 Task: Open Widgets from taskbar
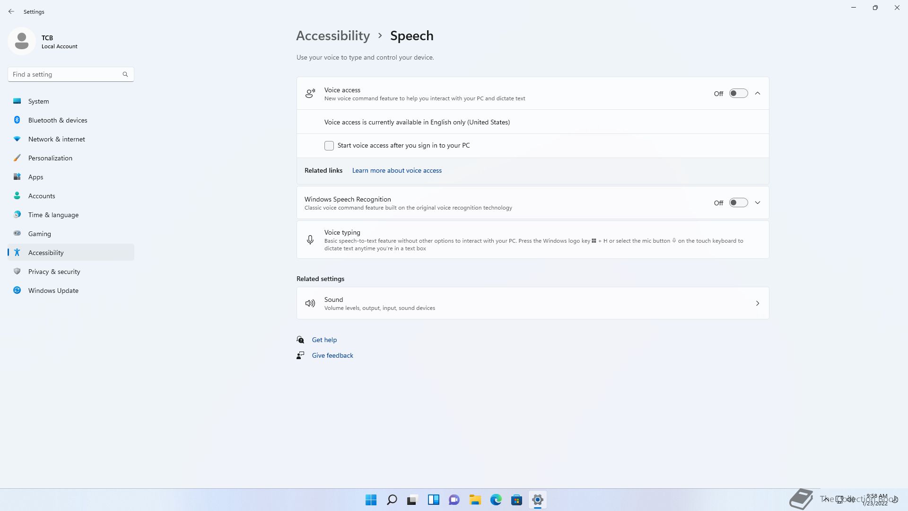click(x=434, y=500)
